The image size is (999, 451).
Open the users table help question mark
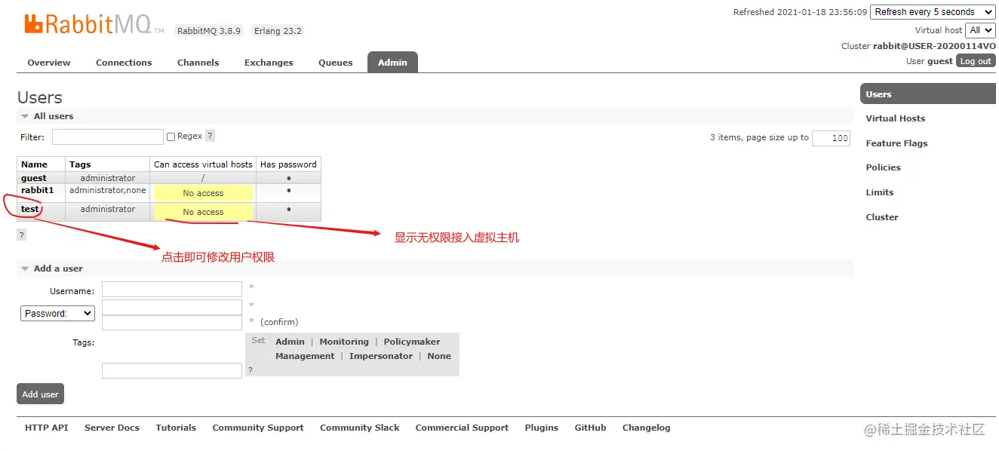pos(22,235)
